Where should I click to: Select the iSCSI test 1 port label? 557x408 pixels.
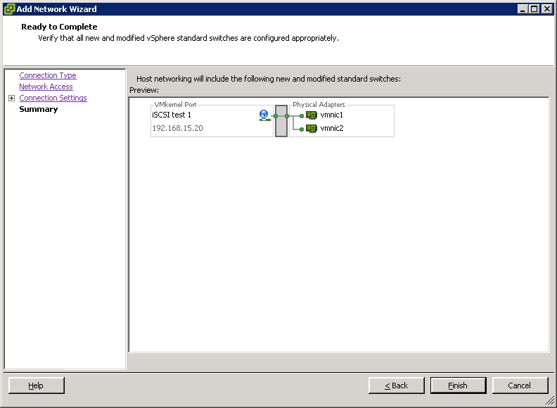(172, 115)
